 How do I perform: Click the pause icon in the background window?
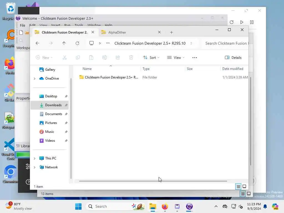click(252, 22)
